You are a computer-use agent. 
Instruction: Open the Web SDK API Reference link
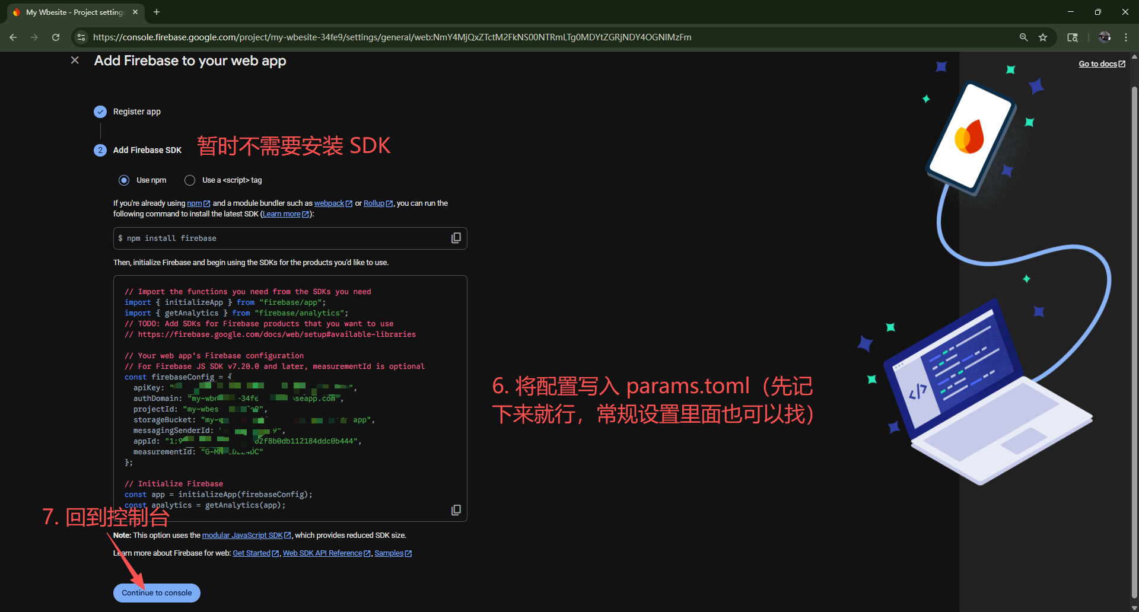pos(322,553)
